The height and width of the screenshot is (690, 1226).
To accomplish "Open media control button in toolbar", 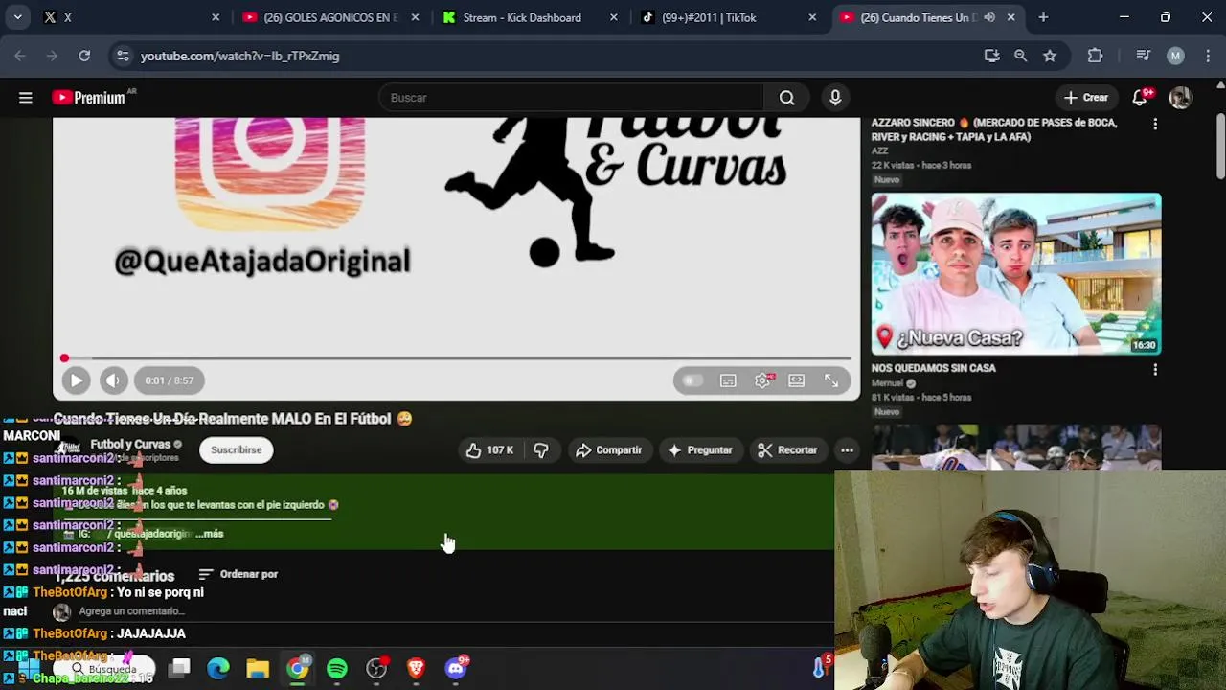I will click(x=1143, y=56).
